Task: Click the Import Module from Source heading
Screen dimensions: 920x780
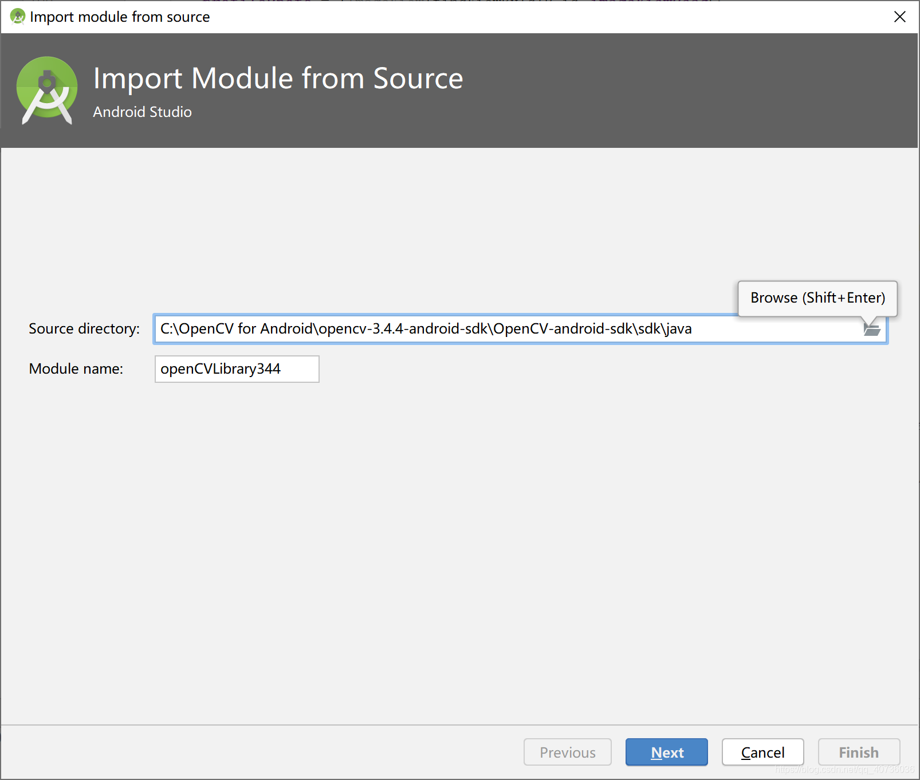Action: coord(278,79)
